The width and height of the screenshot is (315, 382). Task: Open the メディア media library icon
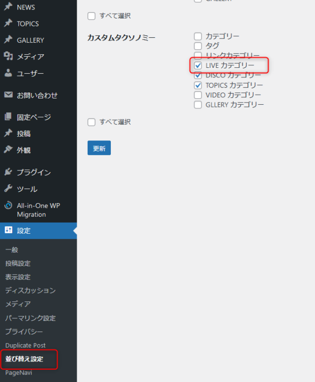8,56
